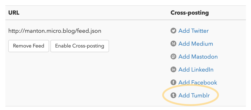
Task: Click the Medium 'M' icon
Action: tap(173, 44)
